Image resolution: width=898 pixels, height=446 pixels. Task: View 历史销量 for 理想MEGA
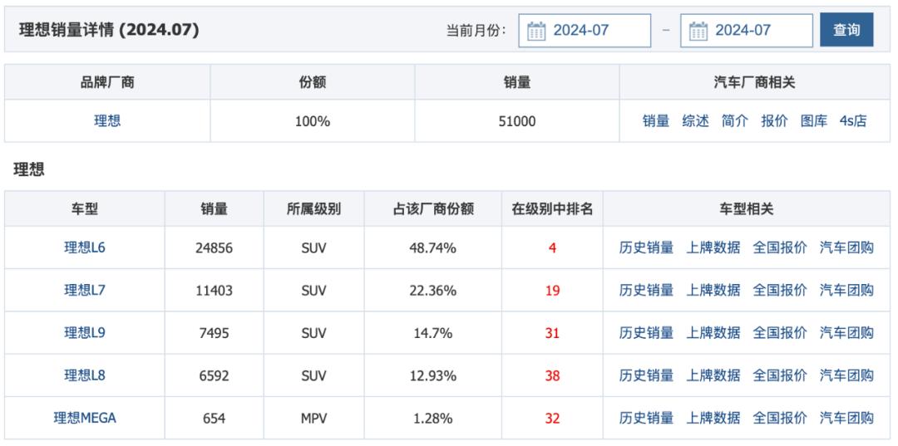click(646, 418)
